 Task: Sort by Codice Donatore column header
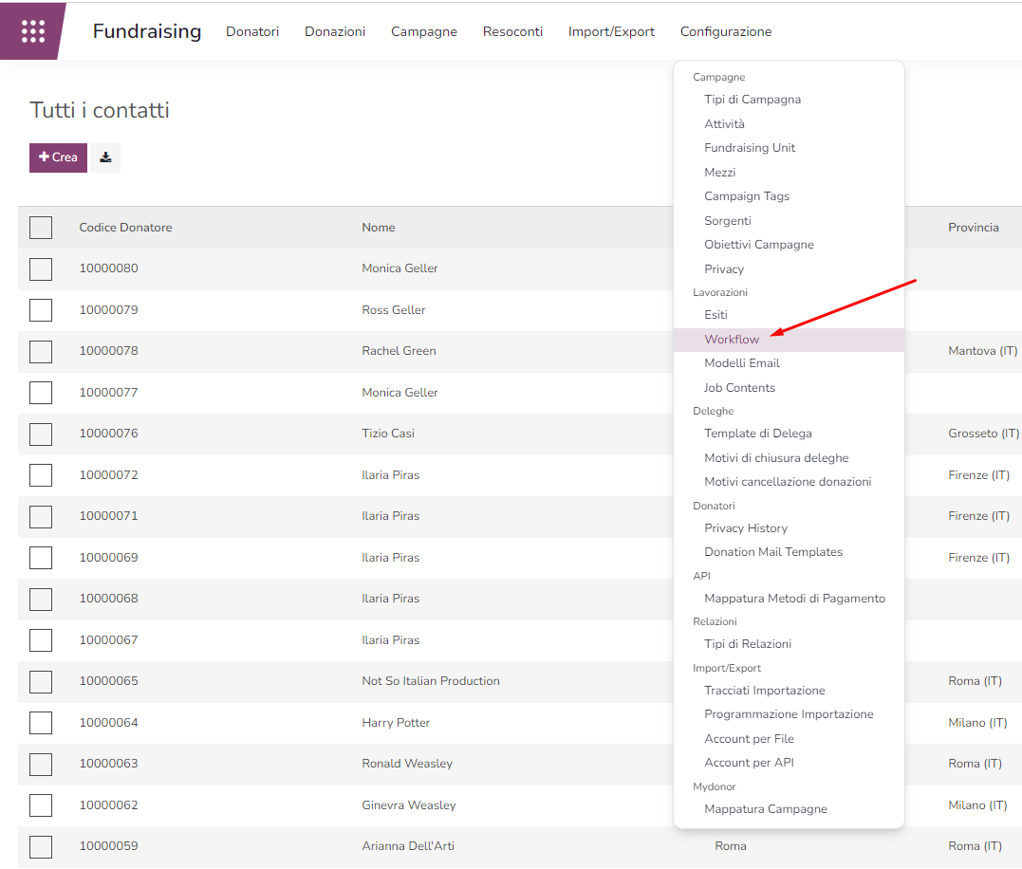tap(125, 228)
